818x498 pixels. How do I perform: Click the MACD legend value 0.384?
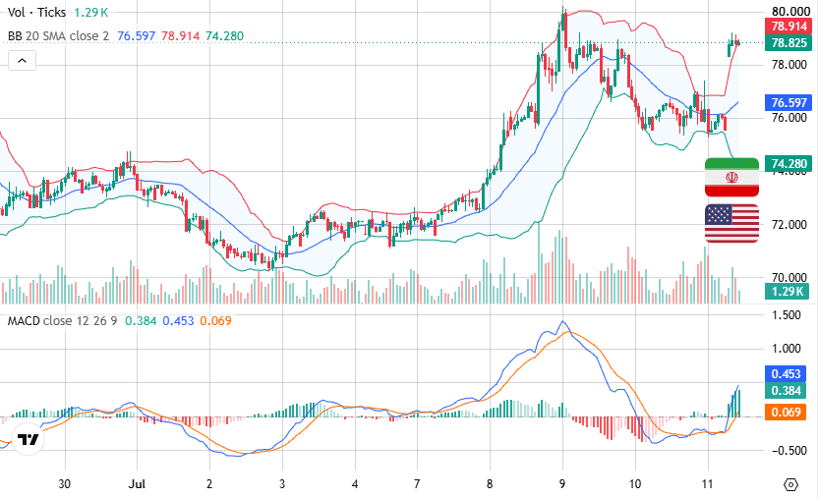141,321
